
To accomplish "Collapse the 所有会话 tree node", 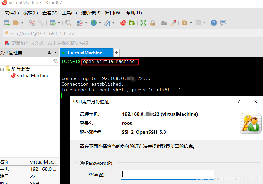I will click(2, 69).
